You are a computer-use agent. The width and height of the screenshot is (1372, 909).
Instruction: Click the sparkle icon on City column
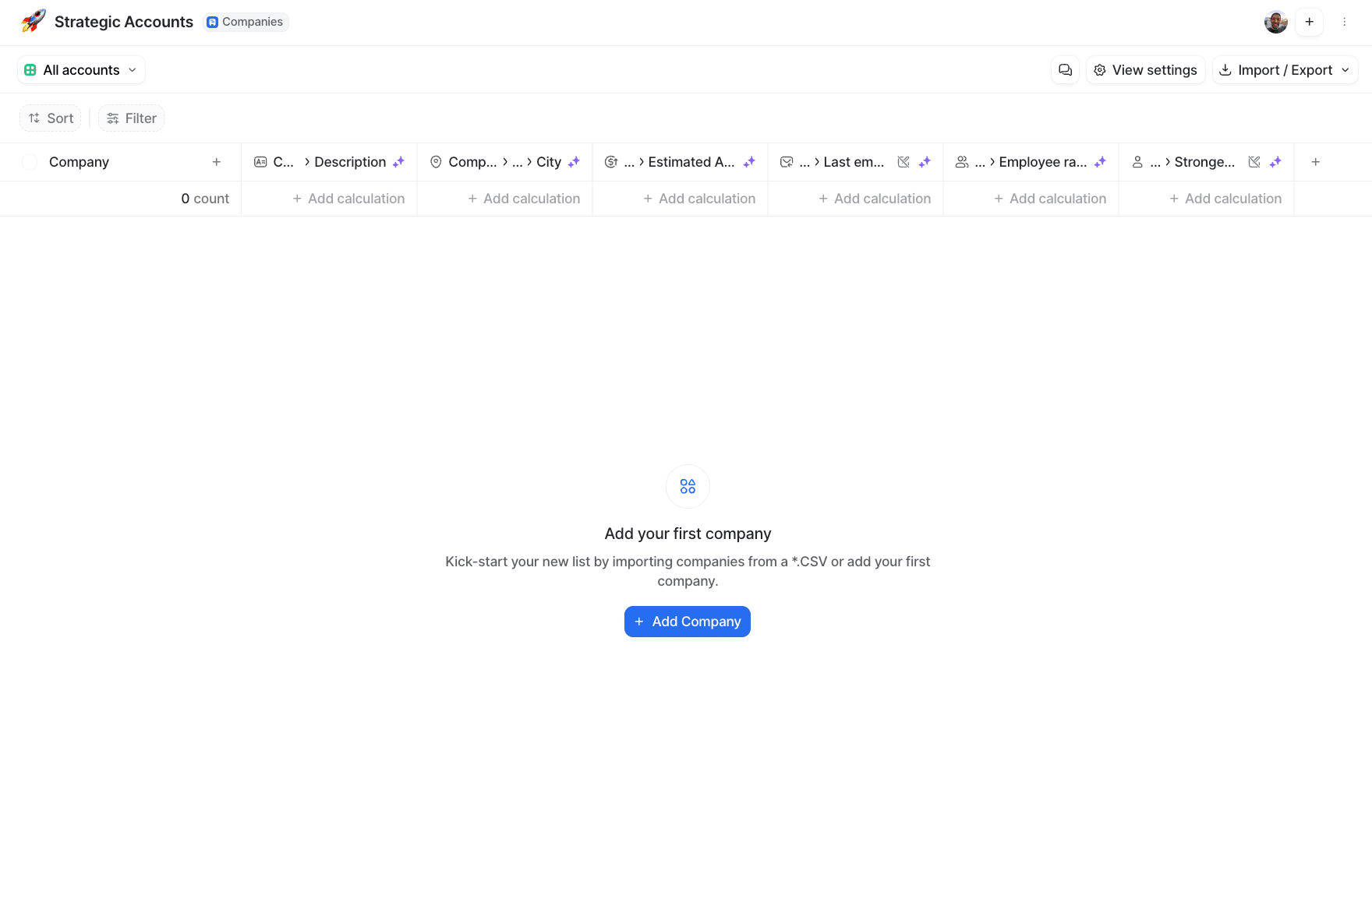[x=574, y=162]
